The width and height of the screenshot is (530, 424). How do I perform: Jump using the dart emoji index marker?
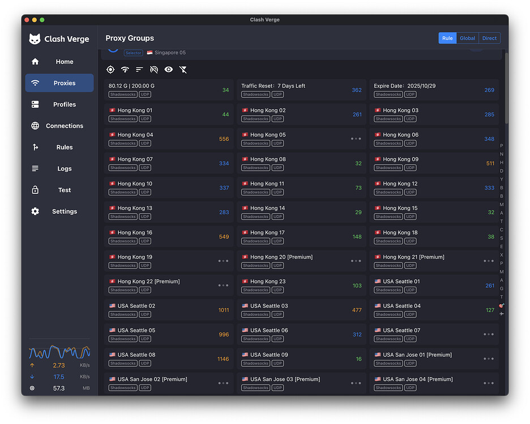coord(502,305)
